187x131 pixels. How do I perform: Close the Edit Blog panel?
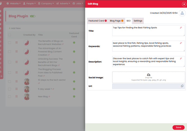pos(184,4)
